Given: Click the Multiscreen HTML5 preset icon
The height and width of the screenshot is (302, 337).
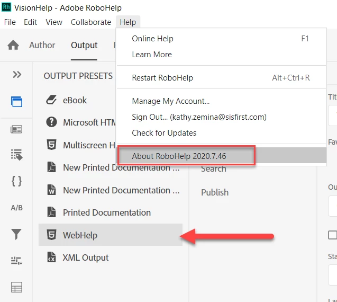Looking at the screenshot, I should pyautogui.click(x=52, y=145).
